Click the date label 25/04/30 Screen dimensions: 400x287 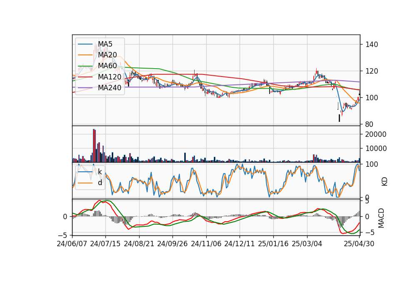359,244
